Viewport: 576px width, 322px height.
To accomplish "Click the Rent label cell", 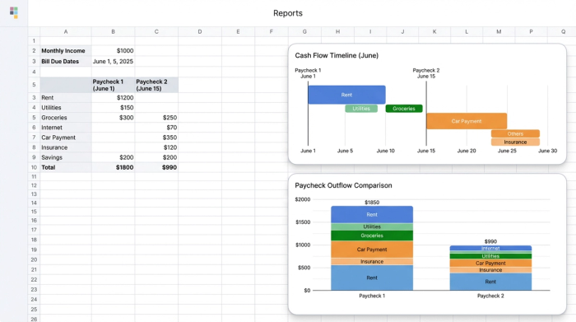I will point(66,98).
